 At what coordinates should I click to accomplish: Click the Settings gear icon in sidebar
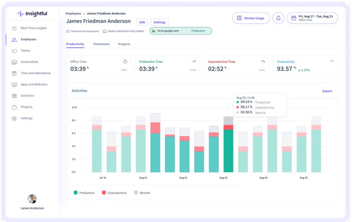14,118
